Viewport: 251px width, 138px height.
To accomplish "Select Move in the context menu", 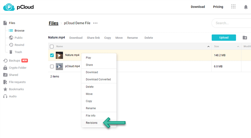I will tap(99, 94).
